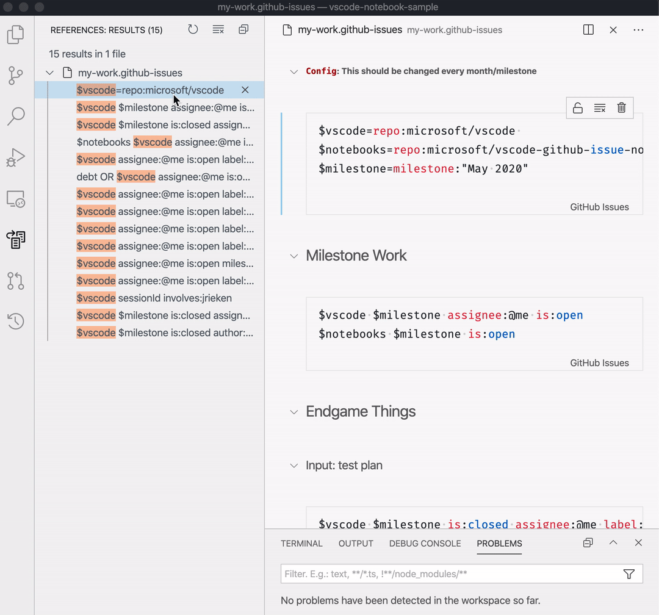Open the Search view
Image resolution: width=659 pixels, height=615 pixels.
click(x=16, y=117)
